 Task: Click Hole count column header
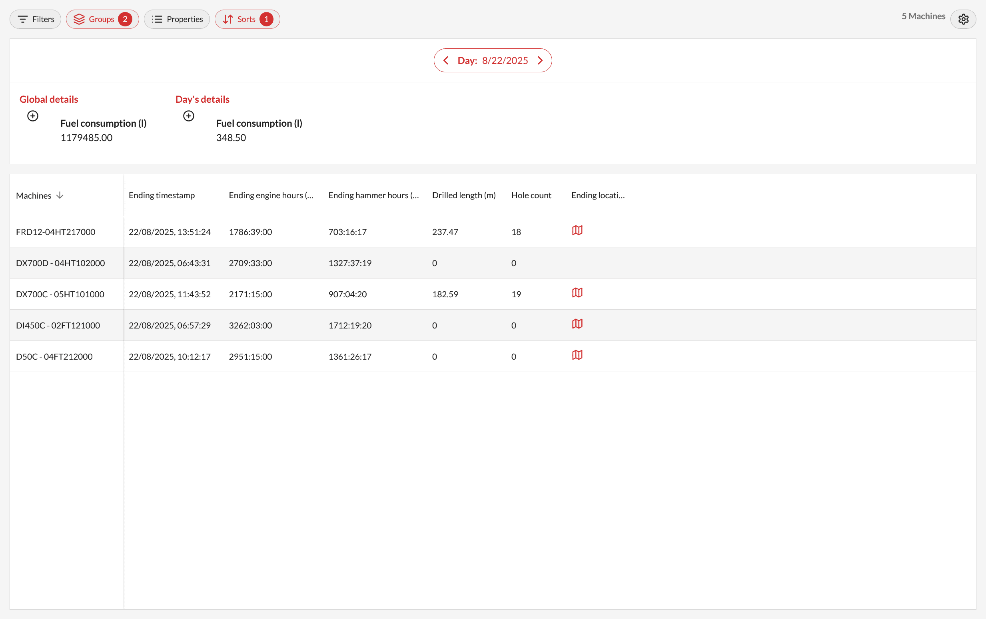pos(531,195)
